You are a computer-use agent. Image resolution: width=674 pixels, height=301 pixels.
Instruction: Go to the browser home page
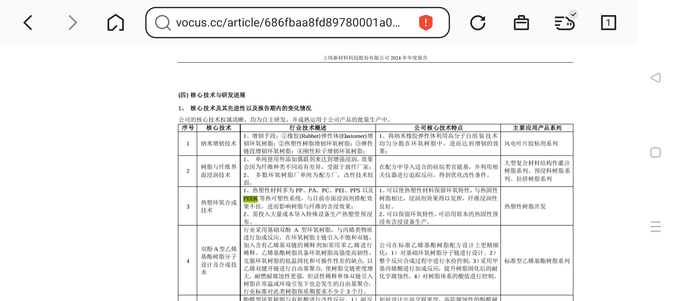(115, 23)
